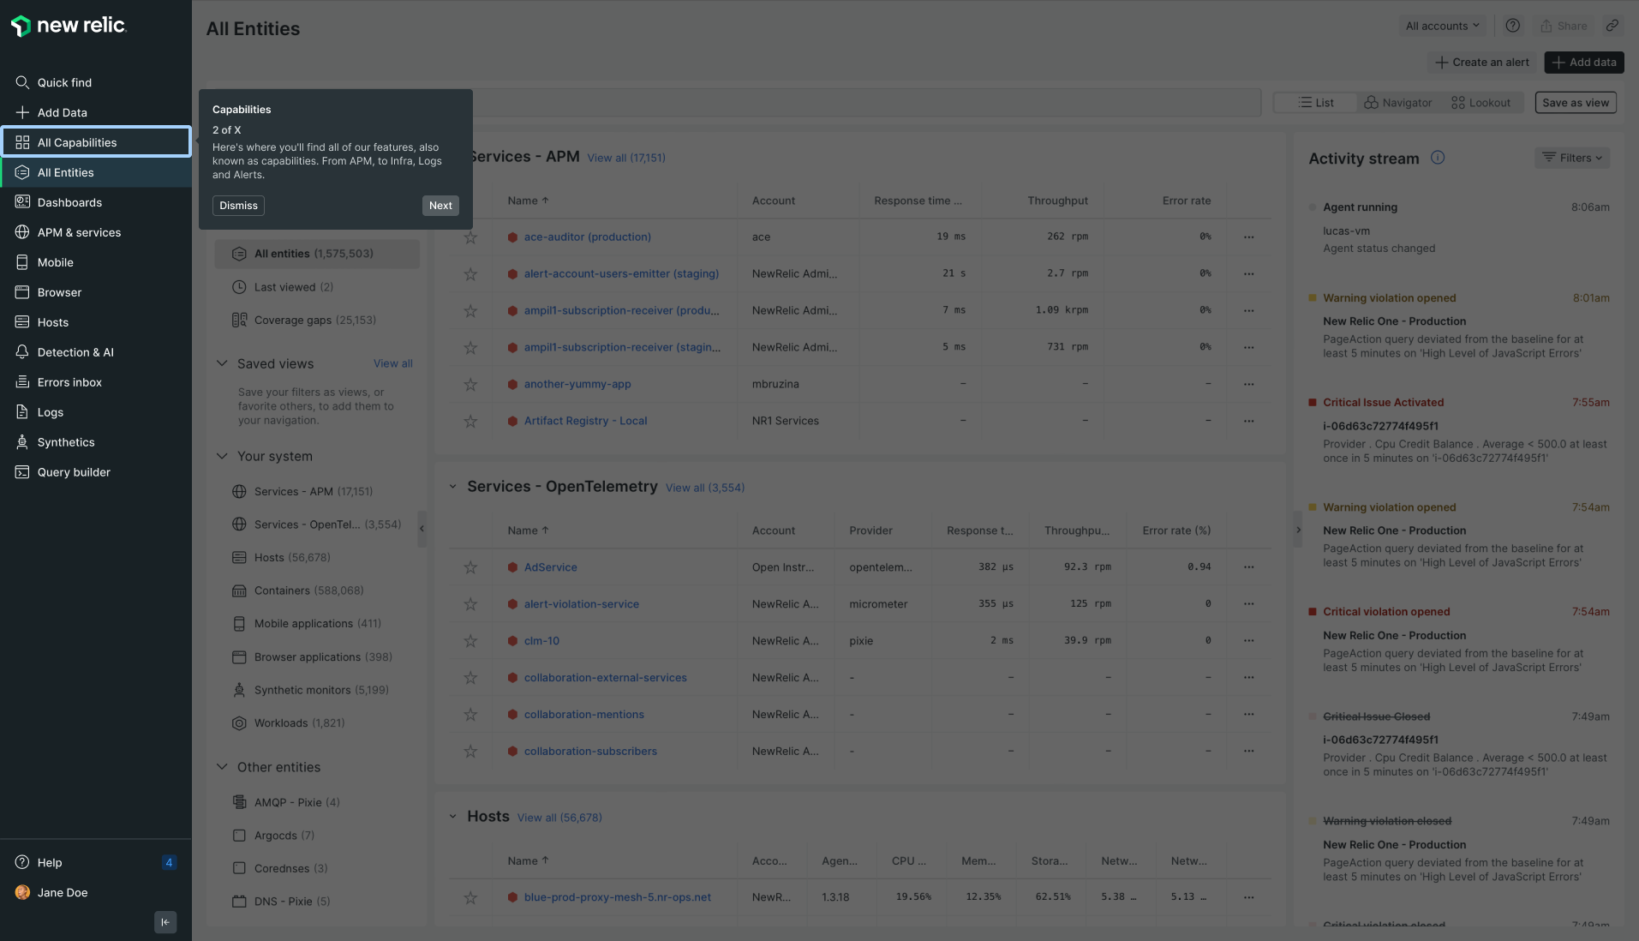Image resolution: width=1639 pixels, height=941 pixels.
Task: Click the Add data button
Action: tap(1584, 63)
